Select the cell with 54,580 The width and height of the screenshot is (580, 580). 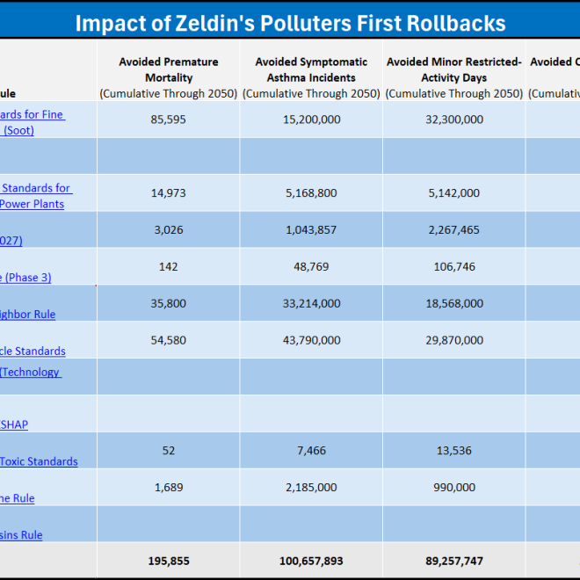click(169, 340)
